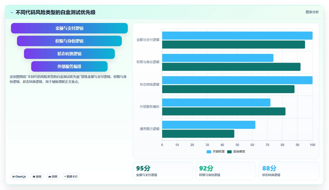
Task: Click the 外部服务编排 y-axis label
Action: pos(149,107)
